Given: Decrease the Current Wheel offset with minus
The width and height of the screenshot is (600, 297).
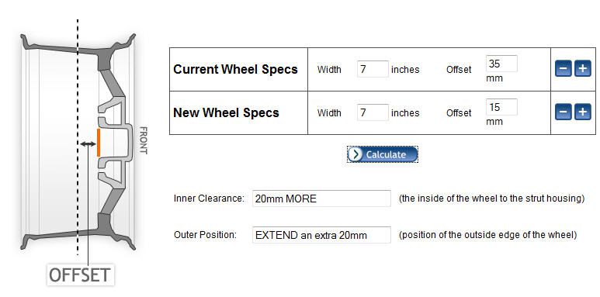Looking at the screenshot, I should (x=563, y=69).
